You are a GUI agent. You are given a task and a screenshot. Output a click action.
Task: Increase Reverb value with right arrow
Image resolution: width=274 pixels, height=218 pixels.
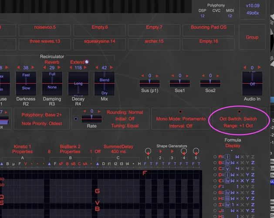59,68
